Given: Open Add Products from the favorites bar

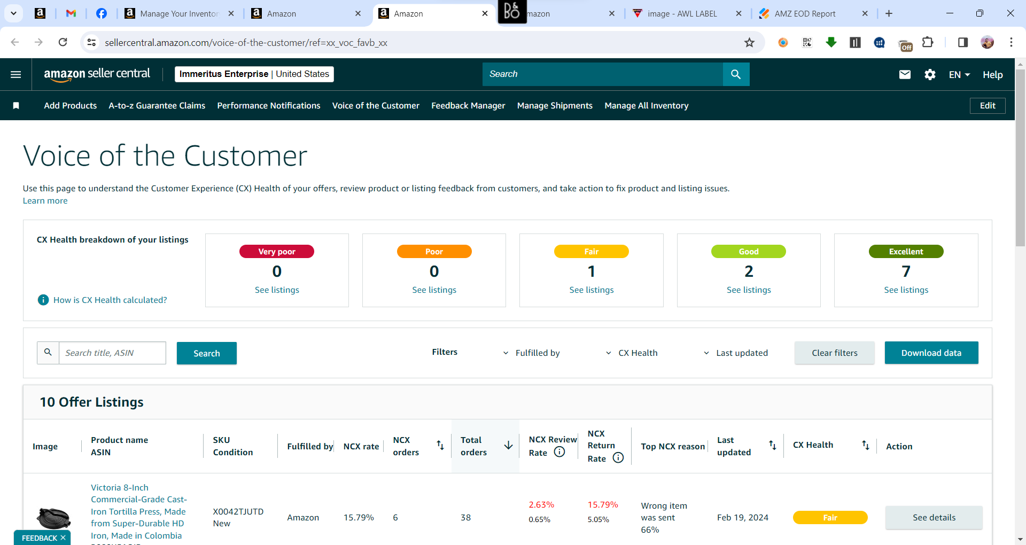Looking at the screenshot, I should (x=71, y=106).
